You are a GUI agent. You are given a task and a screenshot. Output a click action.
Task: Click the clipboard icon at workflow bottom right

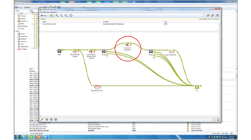pos(218,119)
